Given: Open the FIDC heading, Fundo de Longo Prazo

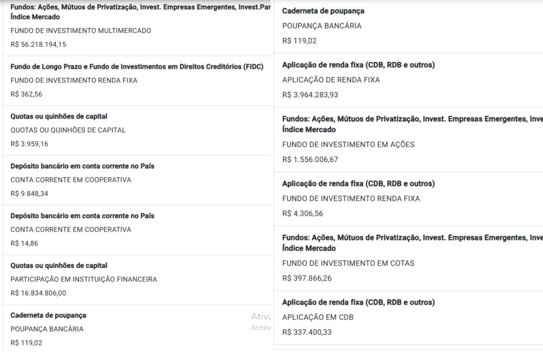Looking at the screenshot, I should [137, 67].
